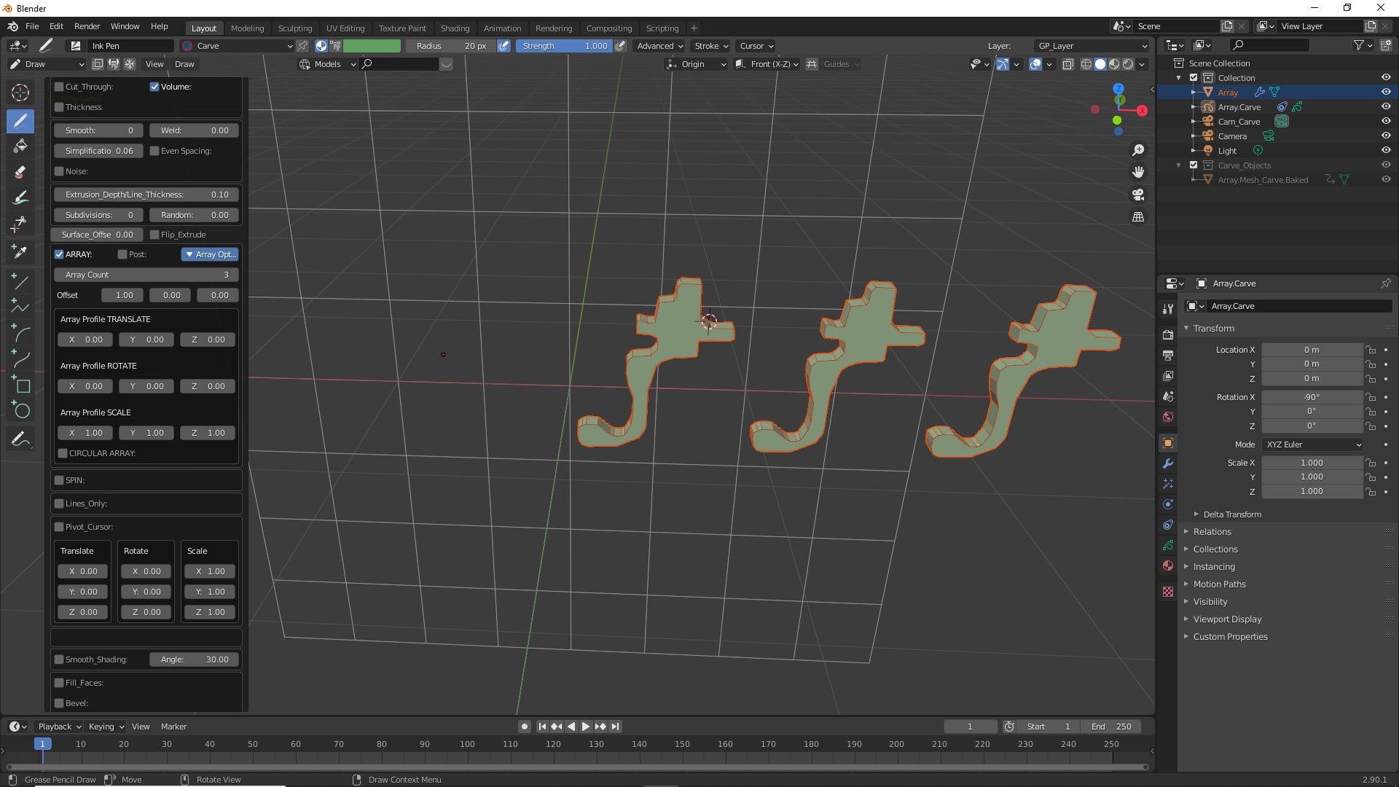Select the Eyedropper tool
The image size is (1399, 787).
[20, 251]
